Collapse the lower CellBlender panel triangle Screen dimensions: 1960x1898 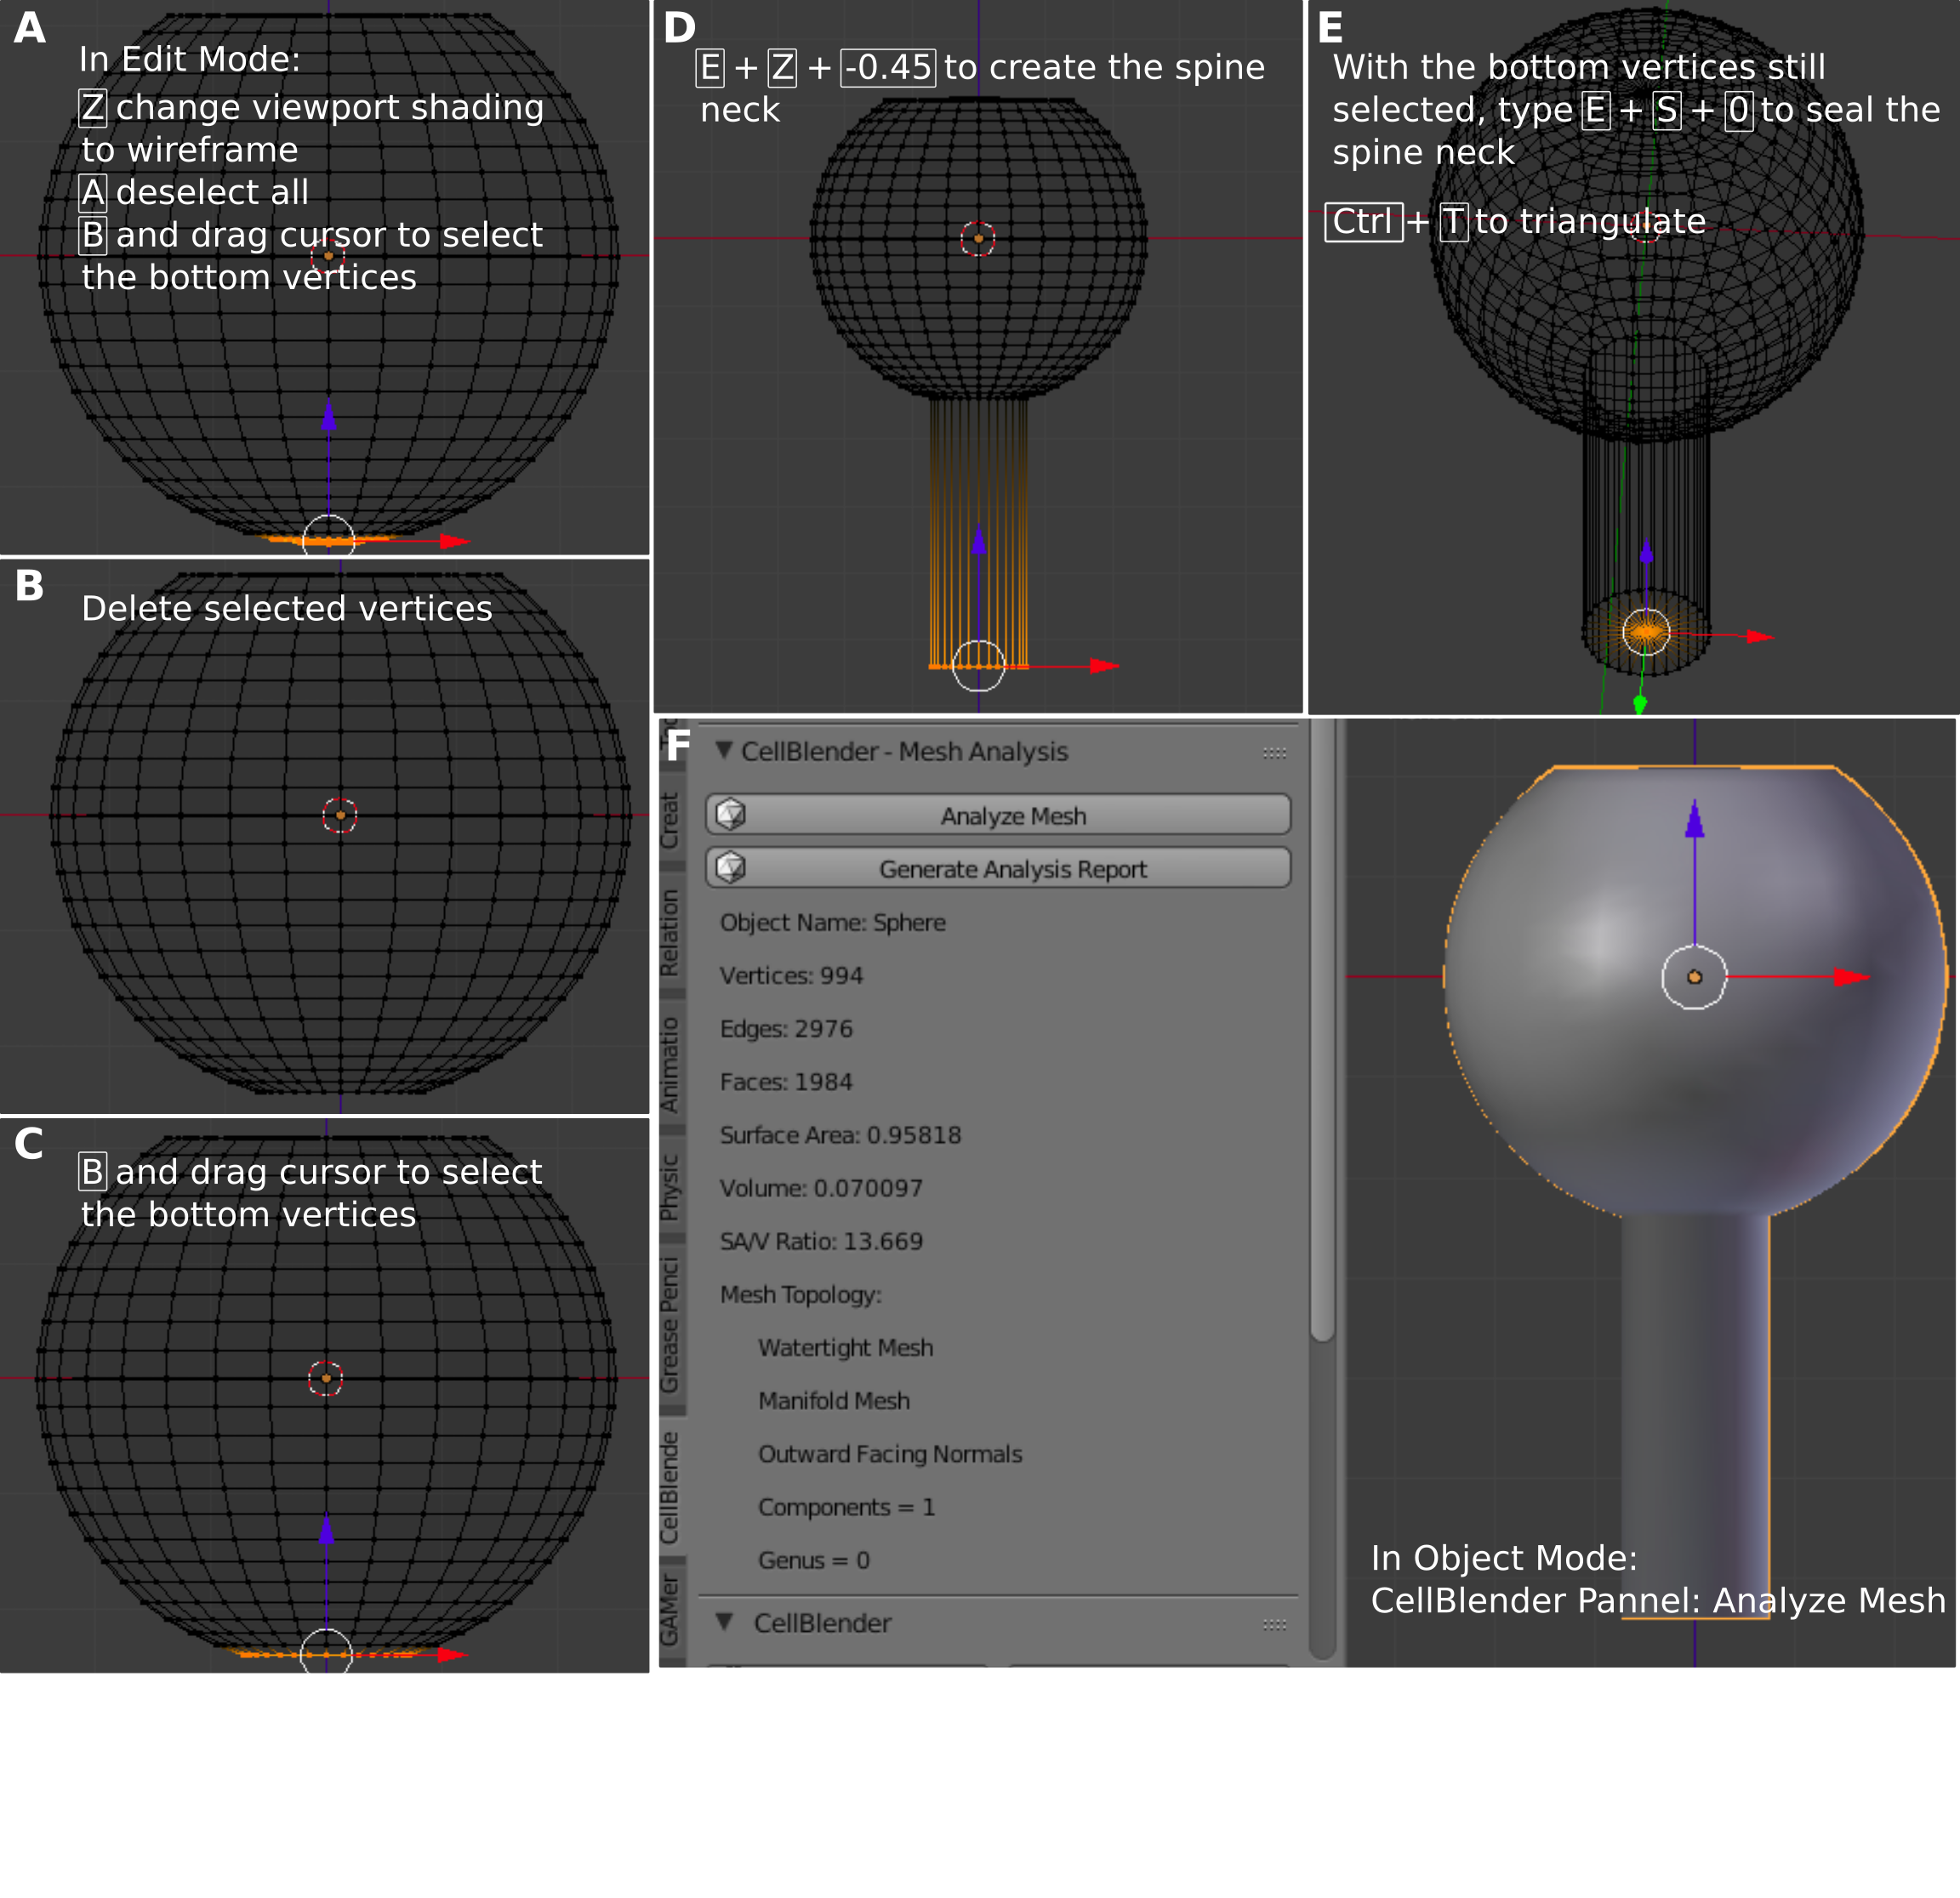(x=724, y=1621)
